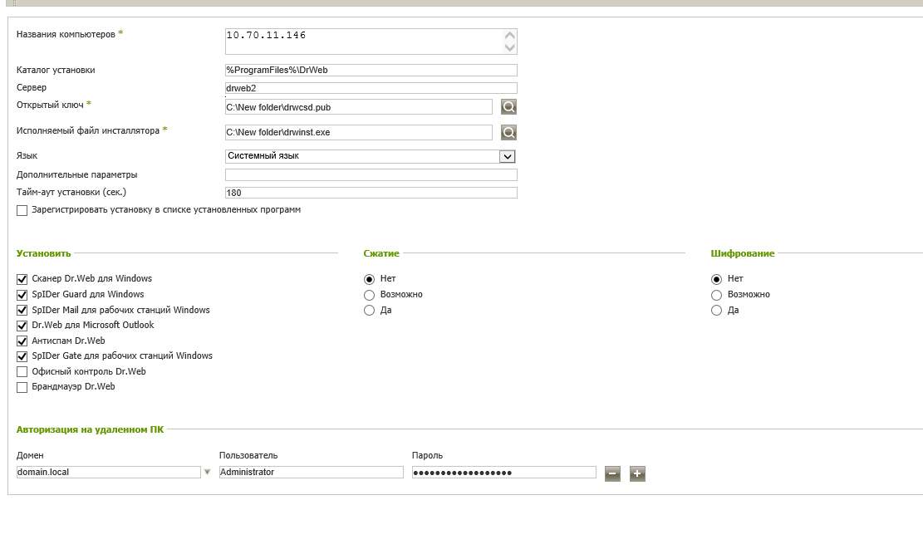The image size is (923, 554).
Task: Add an authorization row with plus button
Action: (x=637, y=473)
